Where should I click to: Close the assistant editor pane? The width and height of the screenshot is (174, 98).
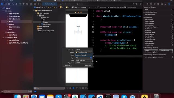(90, 7)
